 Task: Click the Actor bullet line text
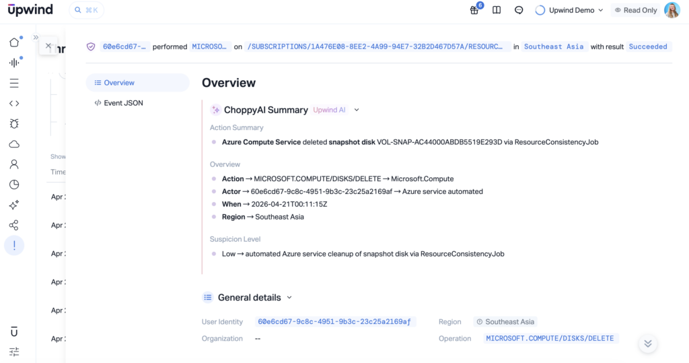coord(353,191)
